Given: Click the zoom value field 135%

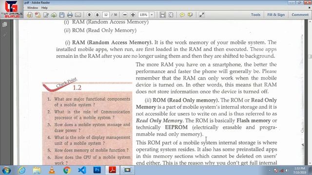Looking at the screenshot, I should pos(143,15).
